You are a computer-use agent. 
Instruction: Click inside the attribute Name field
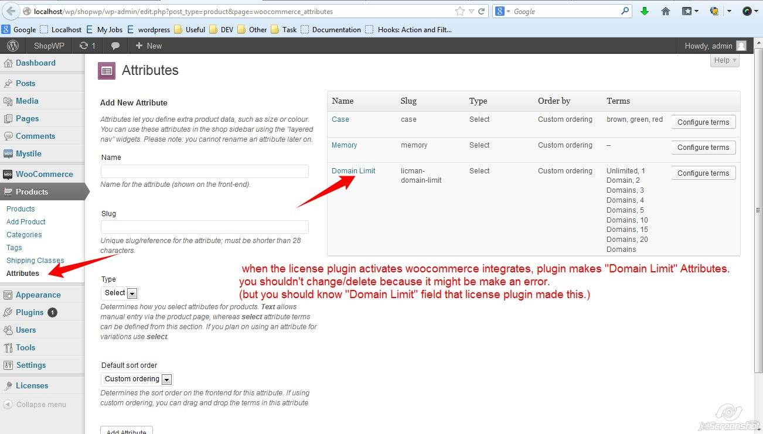point(204,171)
